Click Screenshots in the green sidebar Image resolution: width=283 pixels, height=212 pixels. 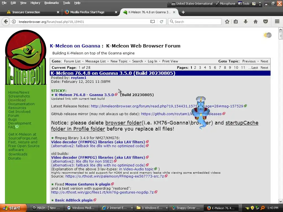point(19,96)
